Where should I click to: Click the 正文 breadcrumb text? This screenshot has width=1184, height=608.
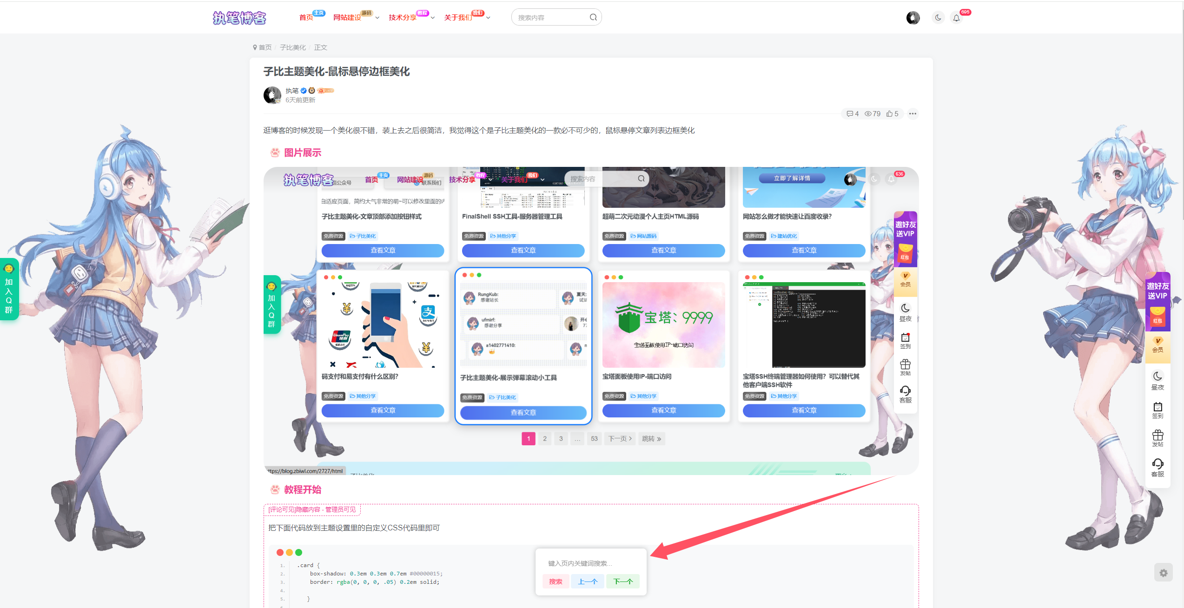(321, 47)
